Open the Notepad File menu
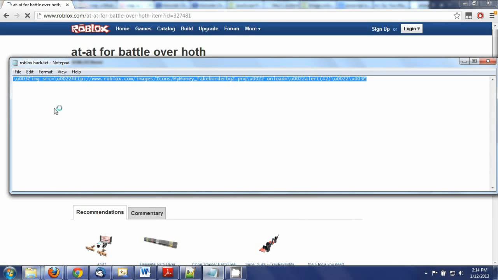The width and height of the screenshot is (498, 280). pos(18,72)
